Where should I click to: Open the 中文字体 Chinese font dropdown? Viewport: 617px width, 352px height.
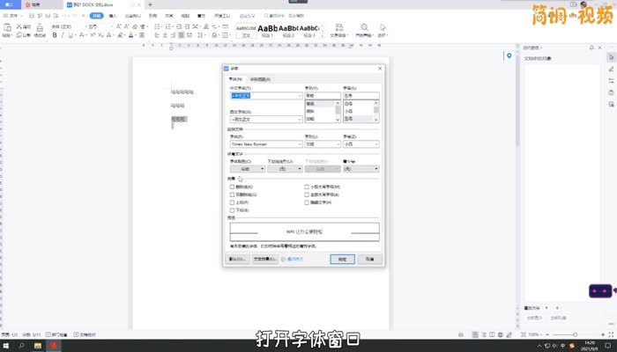tap(300, 96)
